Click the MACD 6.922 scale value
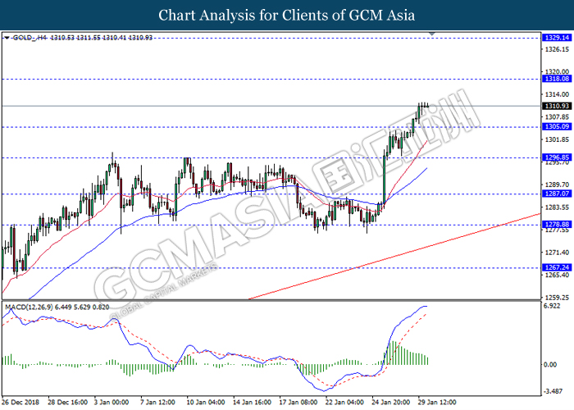574x410 pixels. coord(552,306)
